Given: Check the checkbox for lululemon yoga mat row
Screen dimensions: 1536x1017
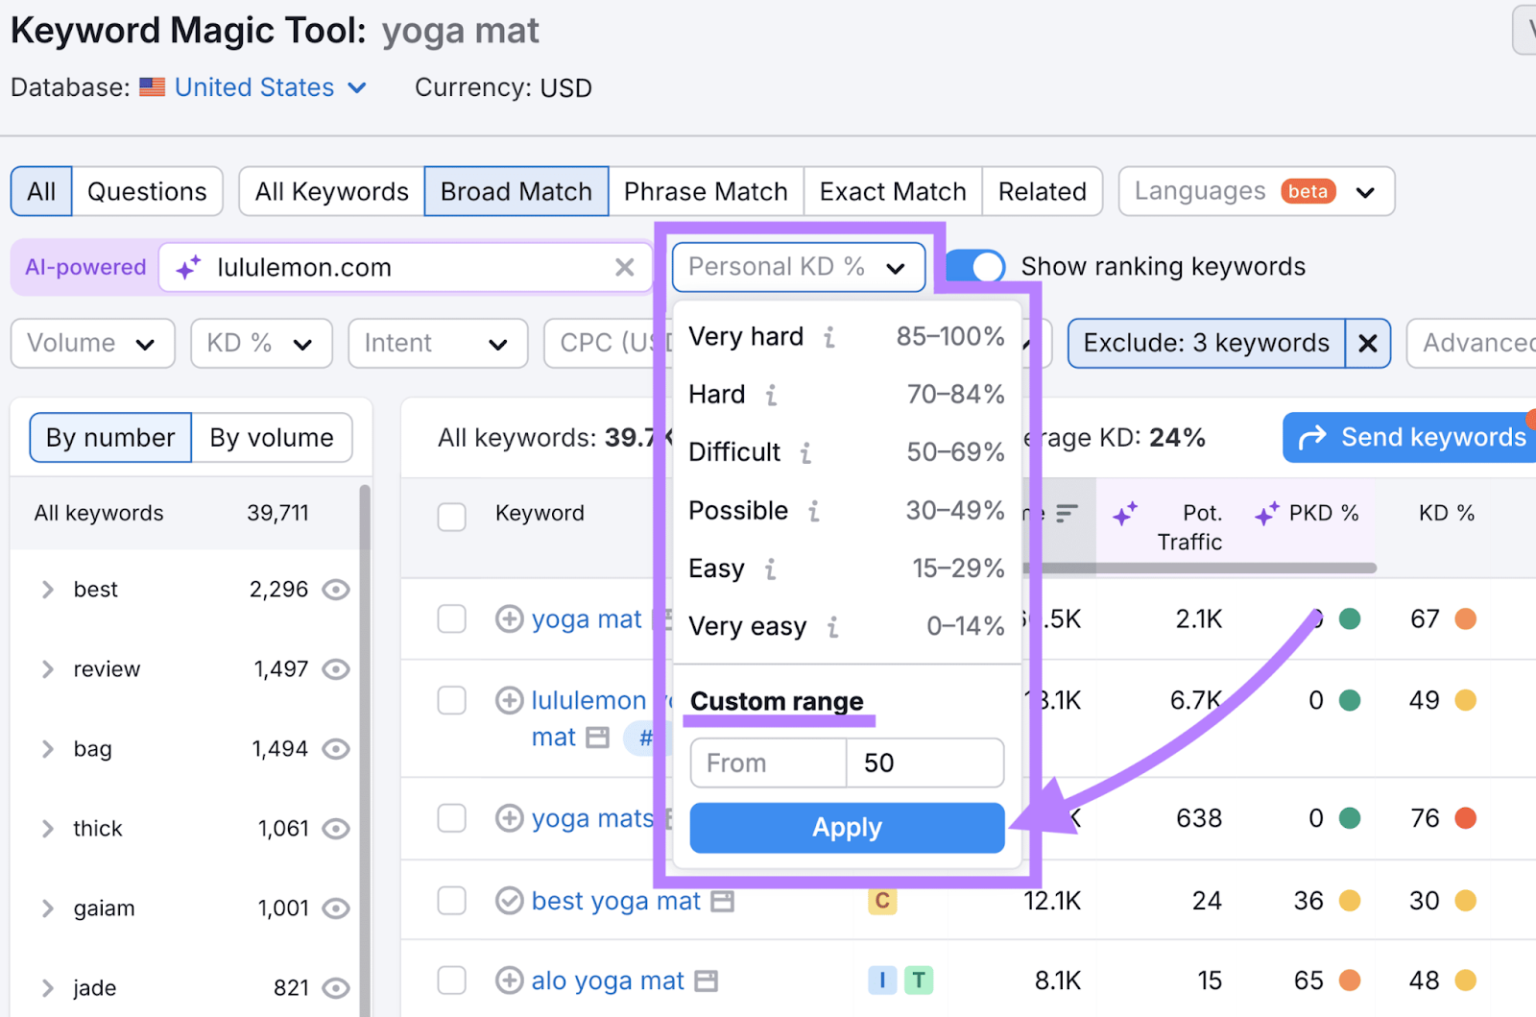Looking at the screenshot, I should point(451,700).
